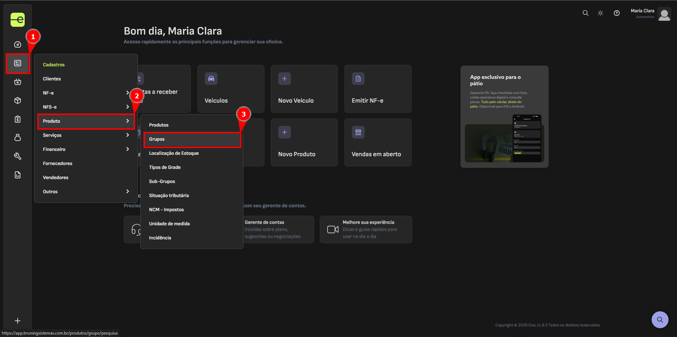Image resolution: width=677 pixels, height=337 pixels.
Task: Open the report document sidebar icon
Action: click(18, 175)
